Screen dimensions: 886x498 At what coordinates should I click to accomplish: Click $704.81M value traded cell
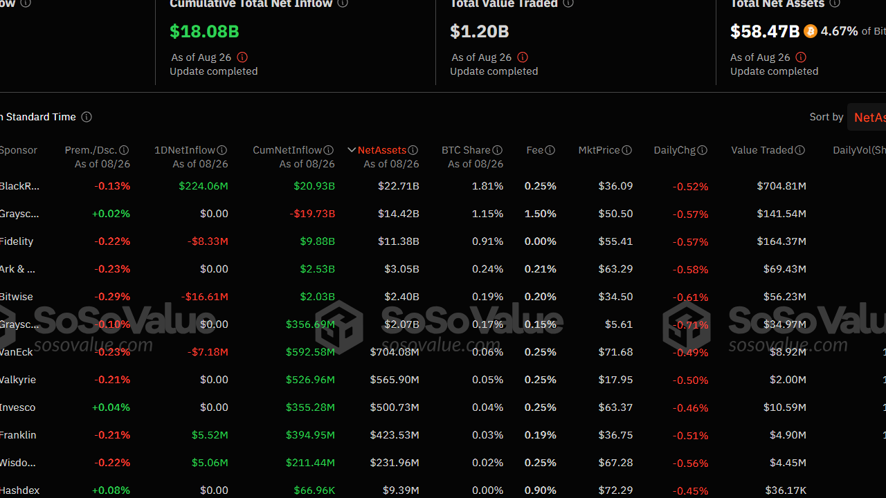click(x=781, y=186)
